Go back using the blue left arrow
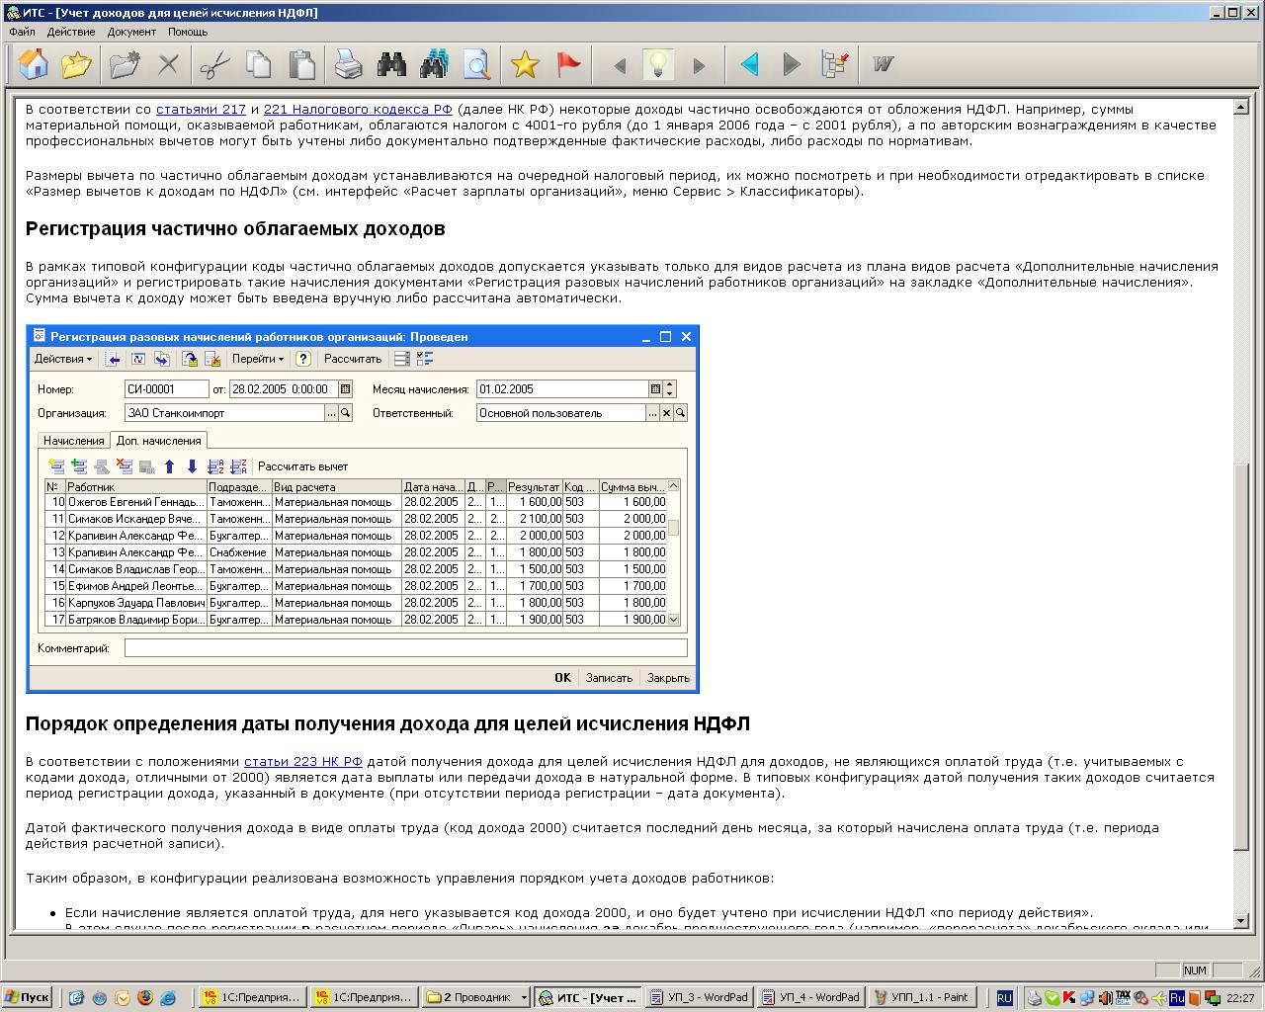The image size is (1265, 1012). tap(749, 65)
